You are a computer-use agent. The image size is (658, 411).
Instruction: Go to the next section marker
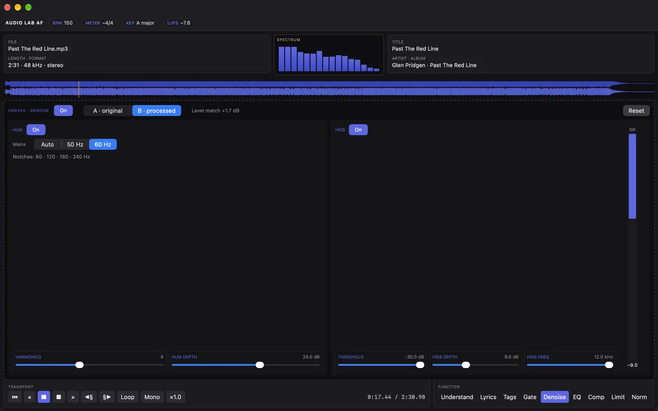(x=107, y=397)
